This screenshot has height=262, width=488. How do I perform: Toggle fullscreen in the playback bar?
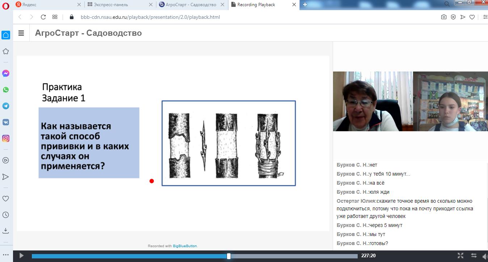pyautogui.click(x=460, y=256)
